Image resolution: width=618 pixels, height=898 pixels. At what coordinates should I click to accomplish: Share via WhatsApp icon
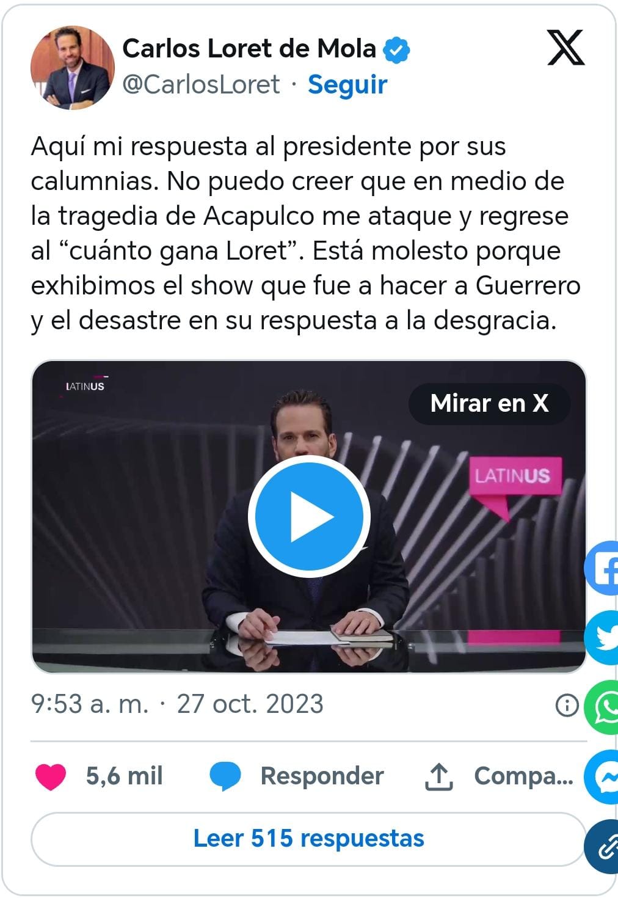[x=602, y=707]
